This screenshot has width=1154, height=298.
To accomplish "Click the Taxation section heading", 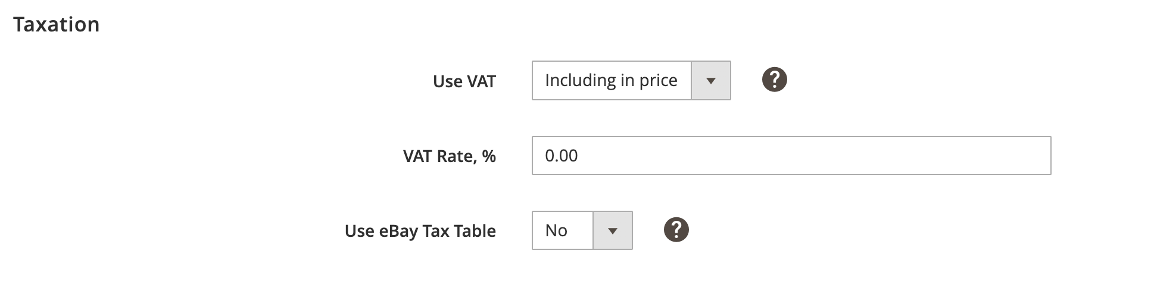I will pos(57,24).
